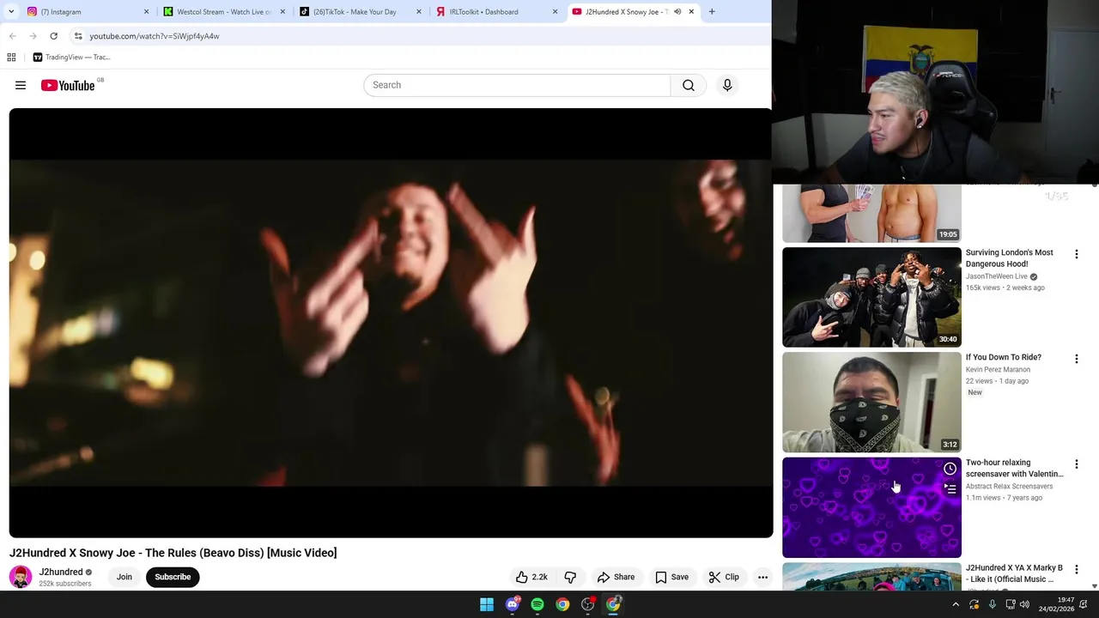This screenshot has width=1099, height=618.
Task: Mute the YouTube tab via speaker icon
Action: [x=677, y=12]
